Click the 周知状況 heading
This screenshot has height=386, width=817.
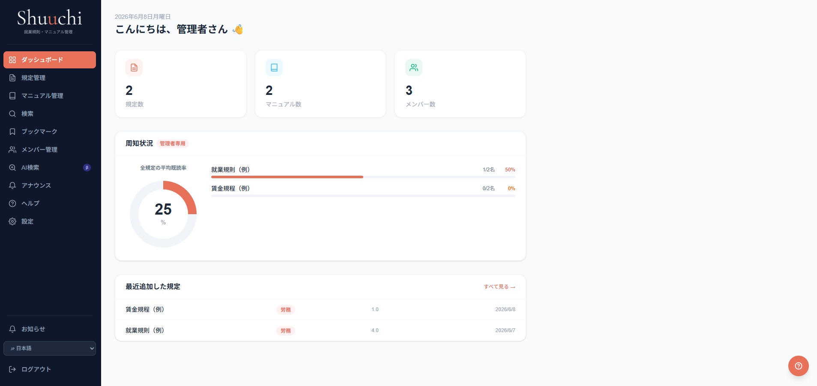(x=139, y=143)
